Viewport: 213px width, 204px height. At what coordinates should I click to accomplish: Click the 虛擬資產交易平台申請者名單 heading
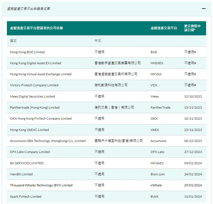28,9
